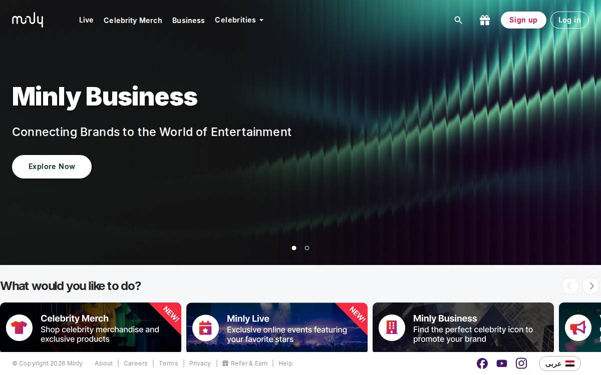Click "What would you like to do?" heading

[x=71, y=286]
